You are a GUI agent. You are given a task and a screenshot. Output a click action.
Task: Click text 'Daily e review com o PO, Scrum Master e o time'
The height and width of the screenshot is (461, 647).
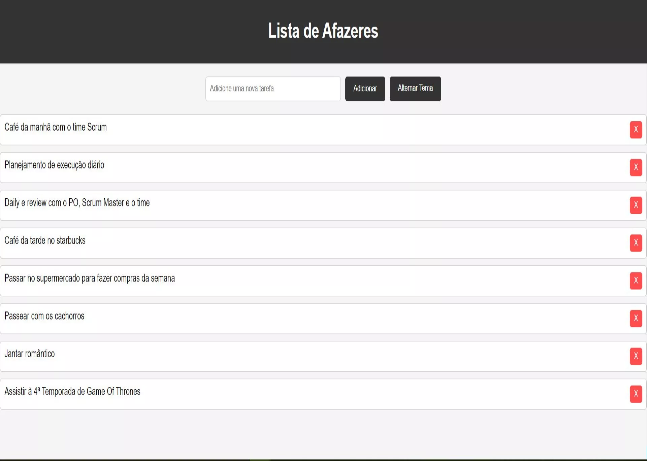click(77, 203)
